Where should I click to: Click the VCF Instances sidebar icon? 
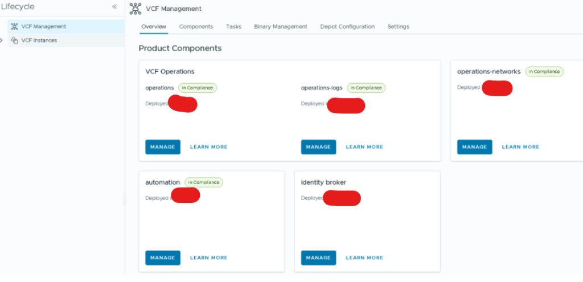(15, 40)
